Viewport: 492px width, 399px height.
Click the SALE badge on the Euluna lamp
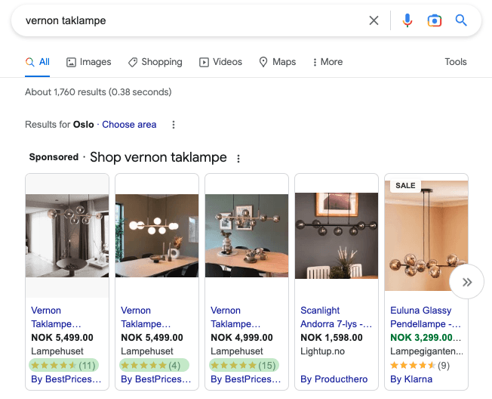(x=405, y=186)
